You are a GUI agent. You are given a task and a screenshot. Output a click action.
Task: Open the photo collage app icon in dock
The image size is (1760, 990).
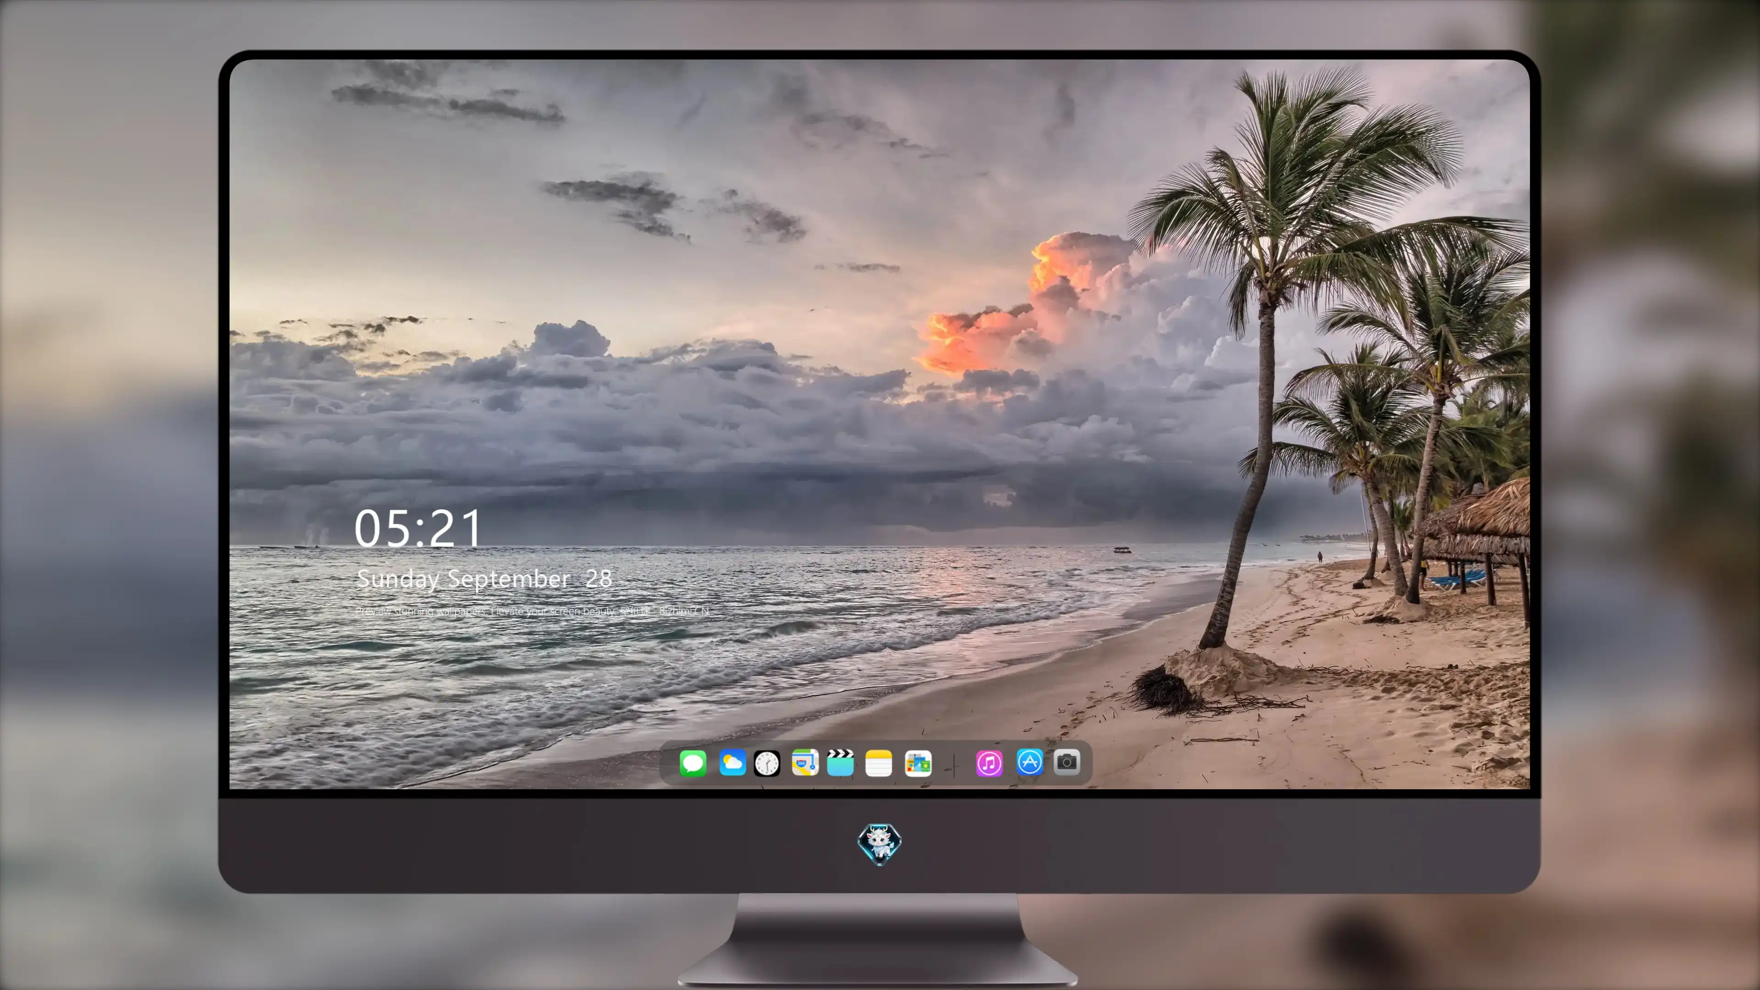pyautogui.click(x=918, y=763)
